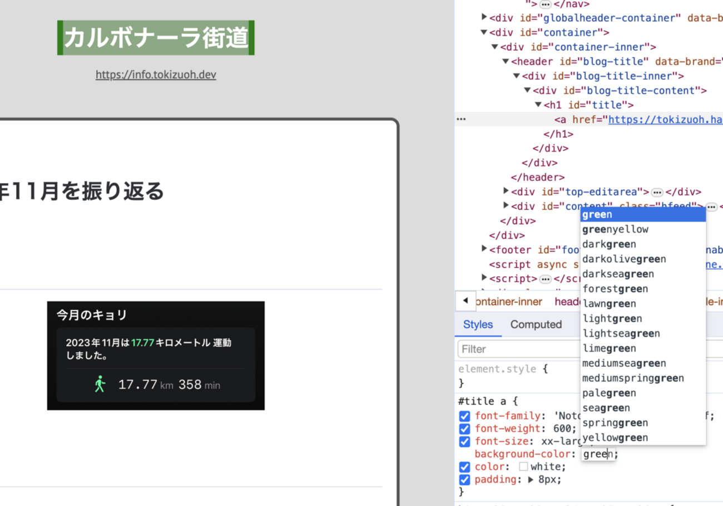This screenshot has height=506, width=723.
Task: Click the ellipsis badge in the script element row
Action: [x=546, y=279]
